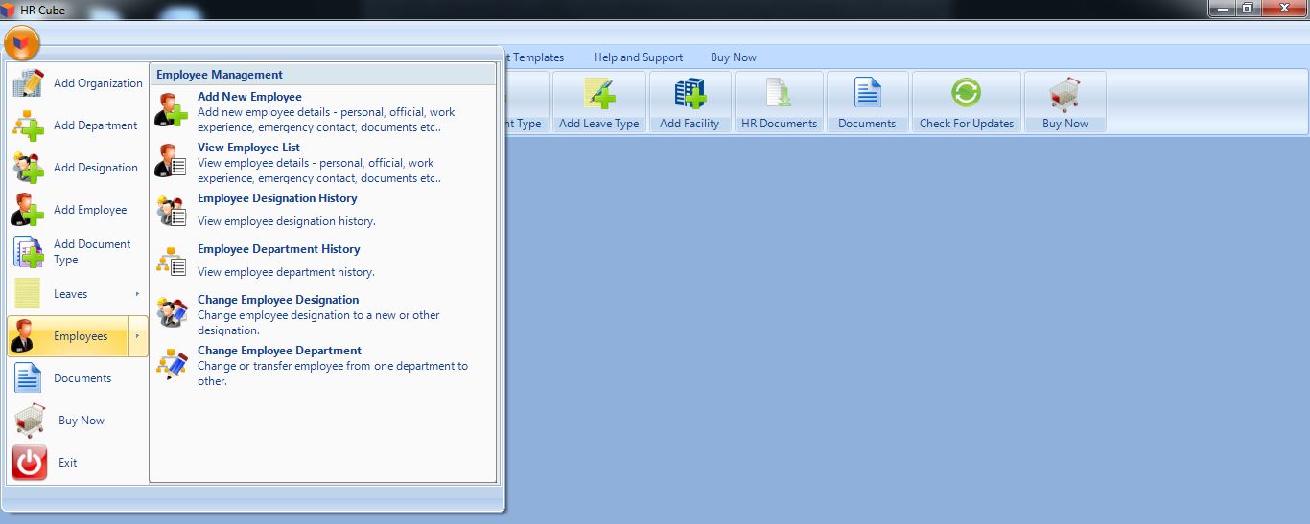Choose the Exit menu label
The height and width of the screenshot is (524, 1310).
click(67, 463)
